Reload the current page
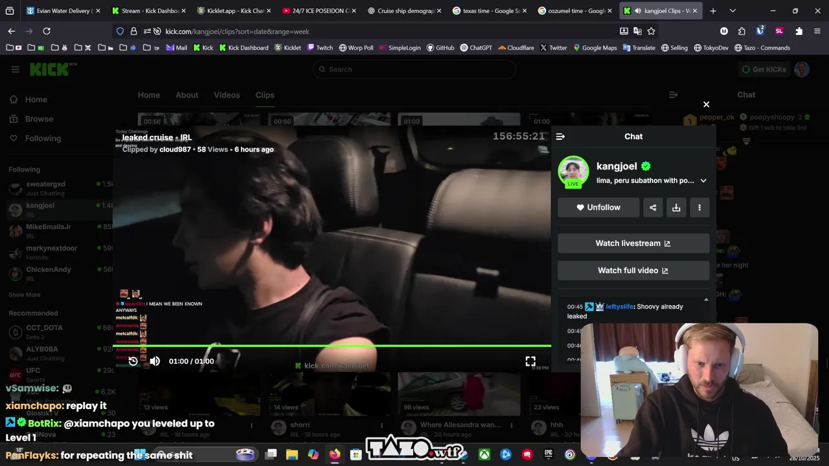 (x=47, y=31)
